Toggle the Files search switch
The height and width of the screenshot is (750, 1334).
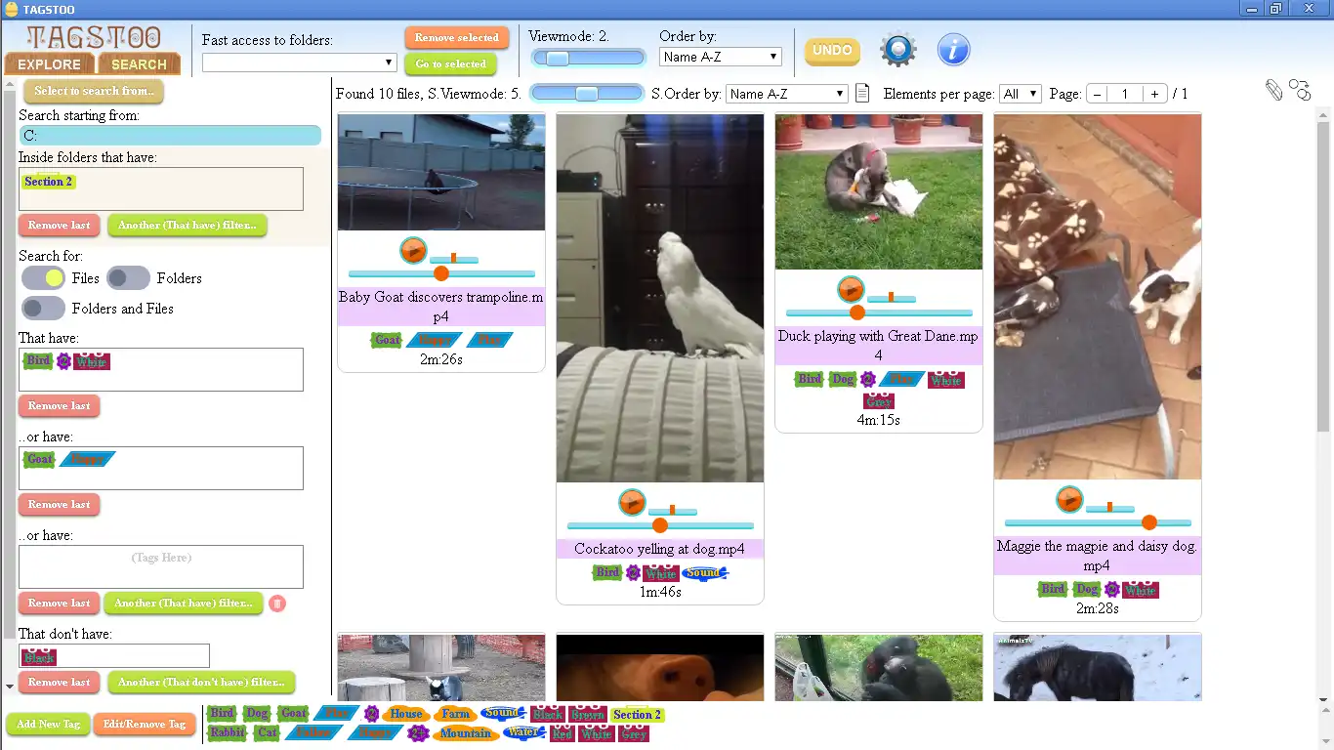point(43,278)
